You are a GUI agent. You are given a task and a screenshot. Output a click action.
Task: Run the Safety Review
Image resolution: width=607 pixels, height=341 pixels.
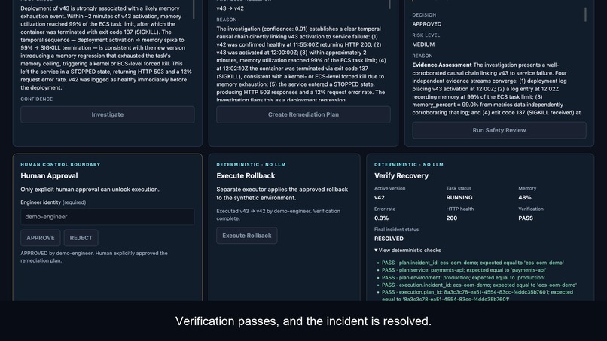[x=499, y=130]
